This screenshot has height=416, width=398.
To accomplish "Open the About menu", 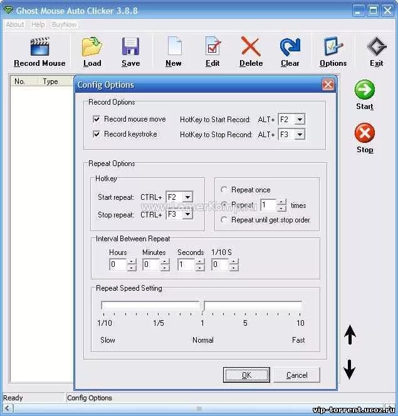I will pos(15,24).
